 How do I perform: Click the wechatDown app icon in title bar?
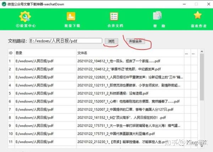point(4,4)
